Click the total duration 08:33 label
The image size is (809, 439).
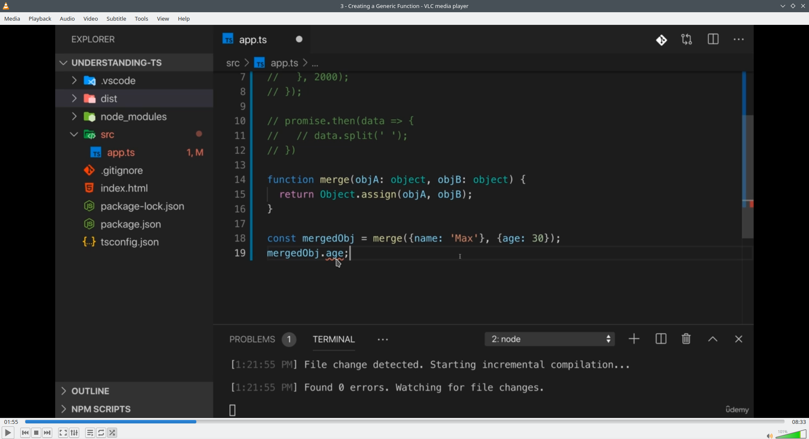point(798,422)
